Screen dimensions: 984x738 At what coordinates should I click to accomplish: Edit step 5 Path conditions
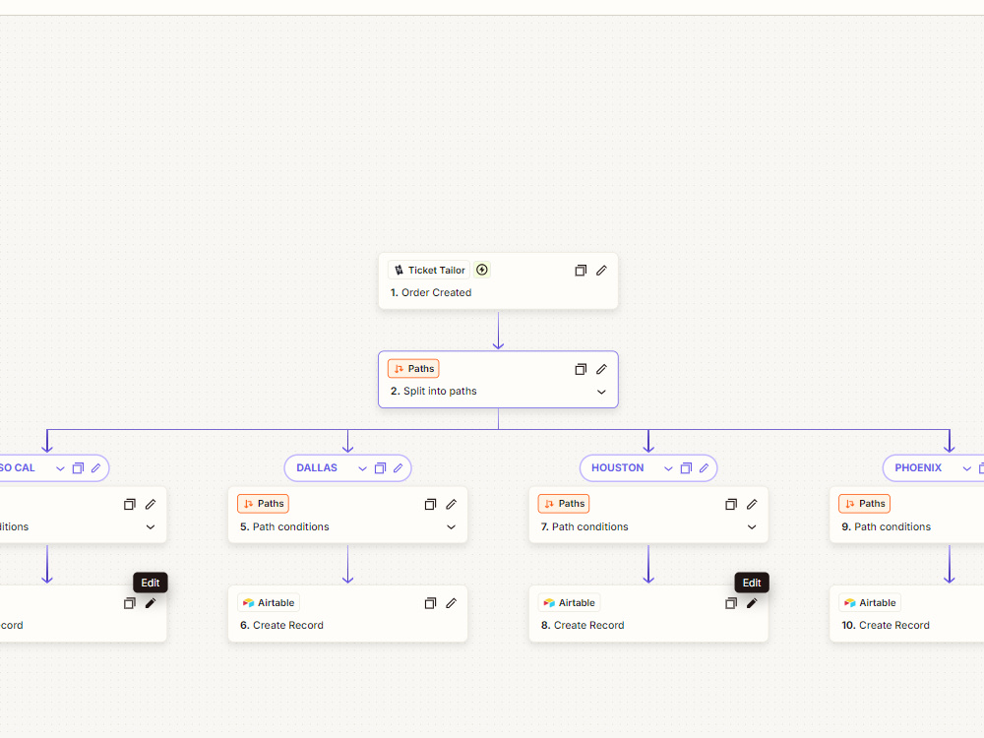pyautogui.click(x=452, y=505)
